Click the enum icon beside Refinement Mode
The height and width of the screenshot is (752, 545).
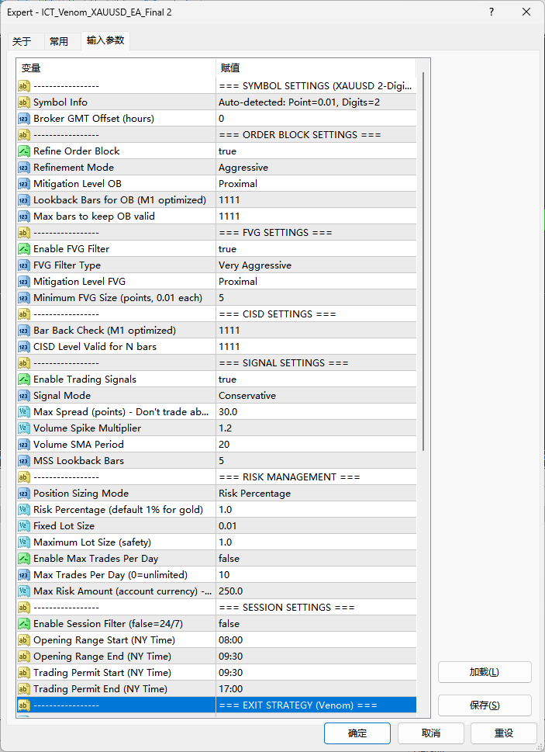tap(24, 168)
